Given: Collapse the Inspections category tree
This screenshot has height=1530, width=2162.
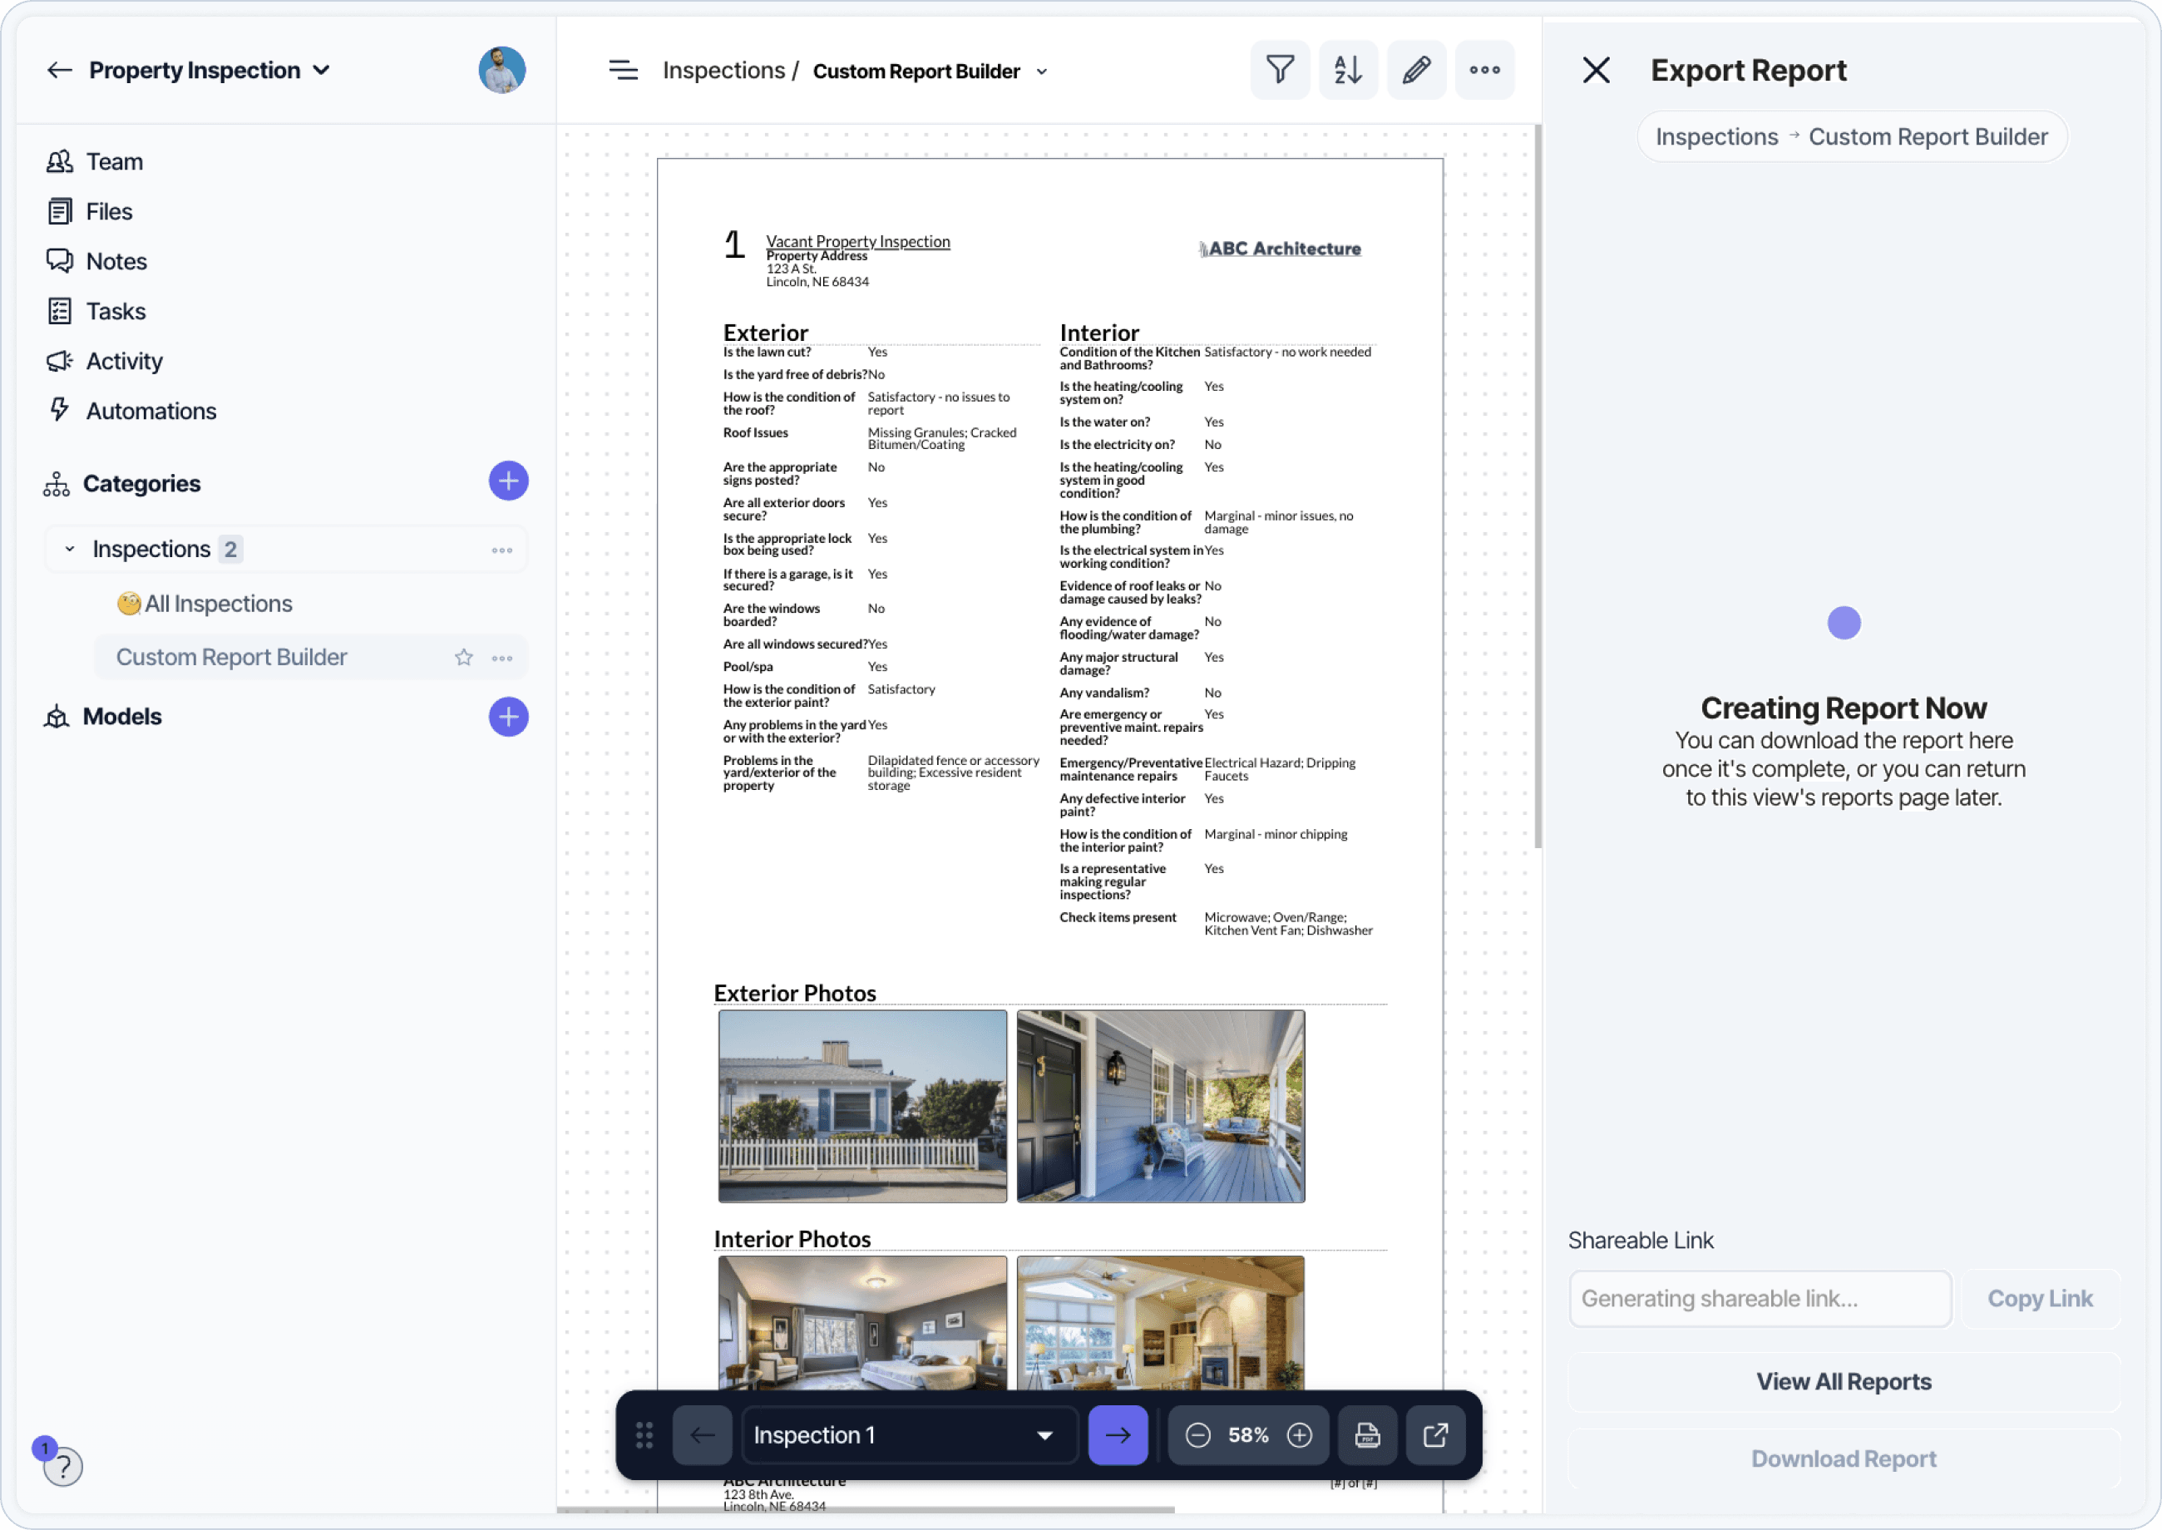Looking at the screenshot, I should coord(69,550).
